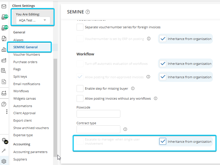The width and height of the screenshot is (220, 165).
Task: Open Expense type settings
Action: coord(23,135)
